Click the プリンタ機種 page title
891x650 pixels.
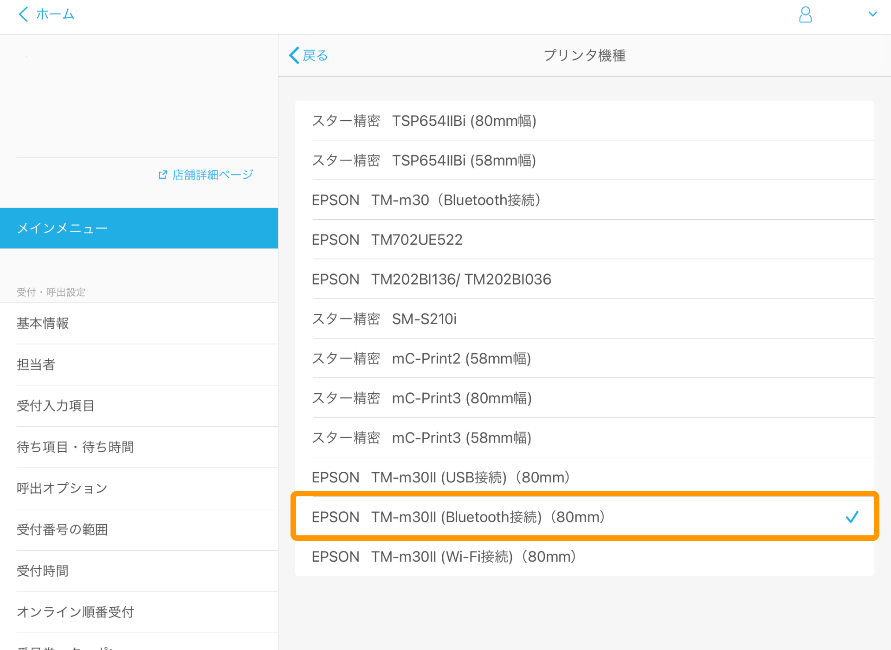tap(585, 55)
